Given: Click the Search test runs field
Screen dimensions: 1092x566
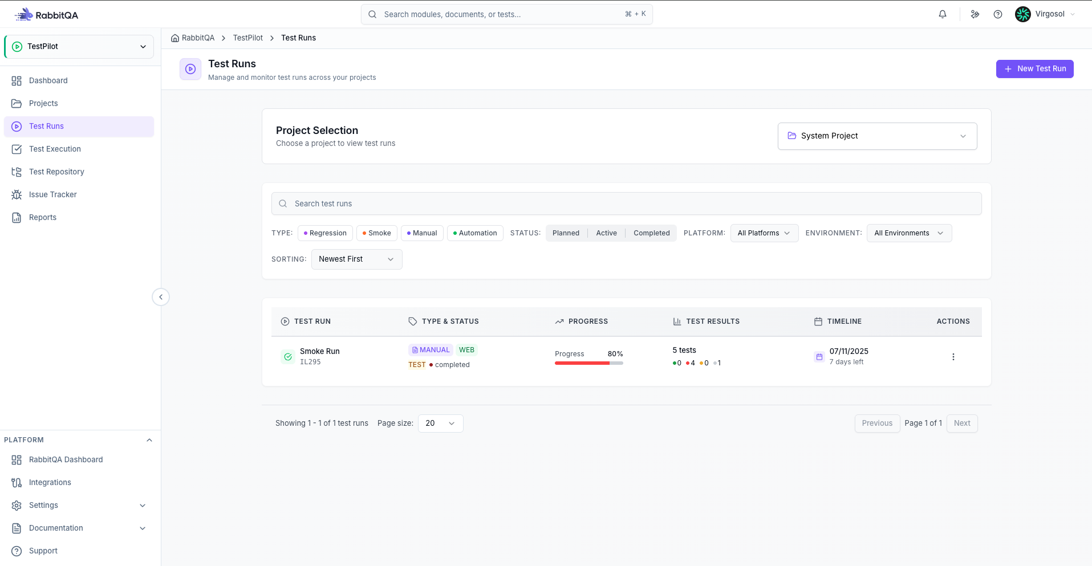Looking at the screenshot, I should point(626,204).
